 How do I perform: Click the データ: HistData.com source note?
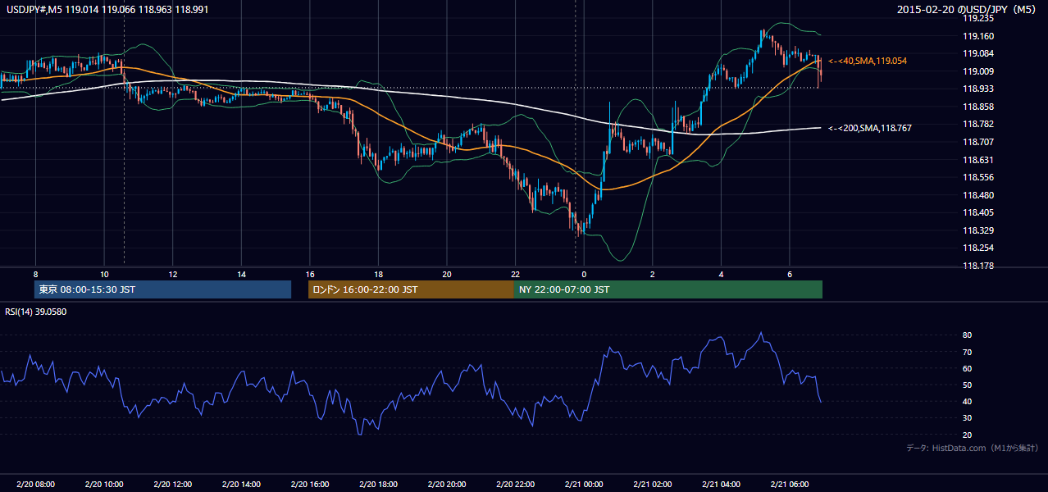[x=973, y=448]
